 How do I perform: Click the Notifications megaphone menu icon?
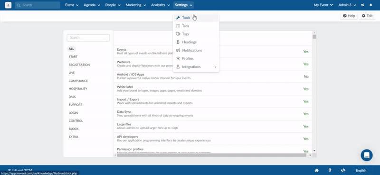point(178,50)
